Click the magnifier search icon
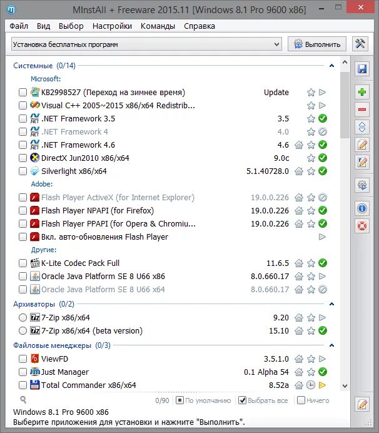 coord(23,400)
